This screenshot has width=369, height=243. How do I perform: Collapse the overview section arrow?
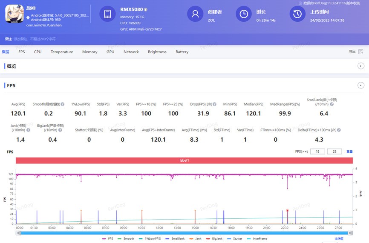click(x=361, y=66)
